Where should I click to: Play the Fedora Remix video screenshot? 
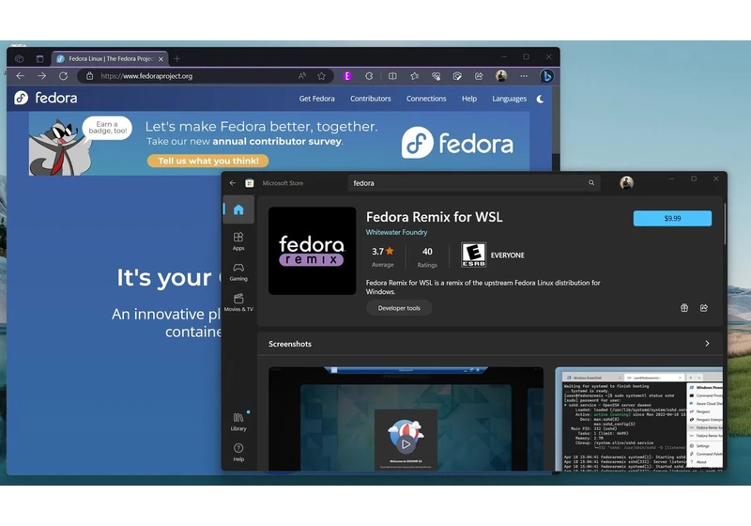point(406,444)
